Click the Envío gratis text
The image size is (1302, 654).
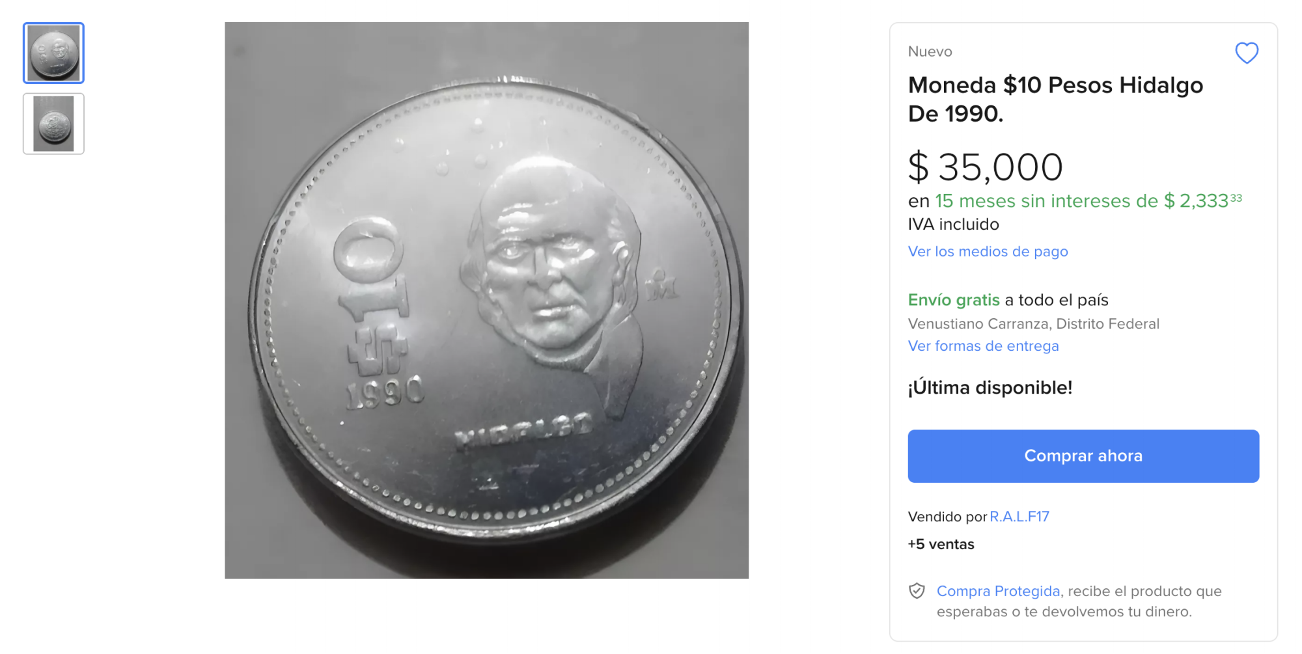pyautogui.click(x=954, y=300)
